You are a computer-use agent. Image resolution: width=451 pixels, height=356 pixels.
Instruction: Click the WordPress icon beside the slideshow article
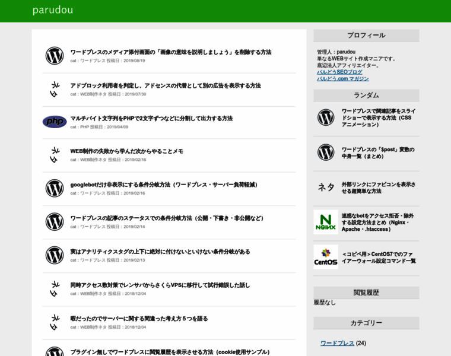coord(326,117)
